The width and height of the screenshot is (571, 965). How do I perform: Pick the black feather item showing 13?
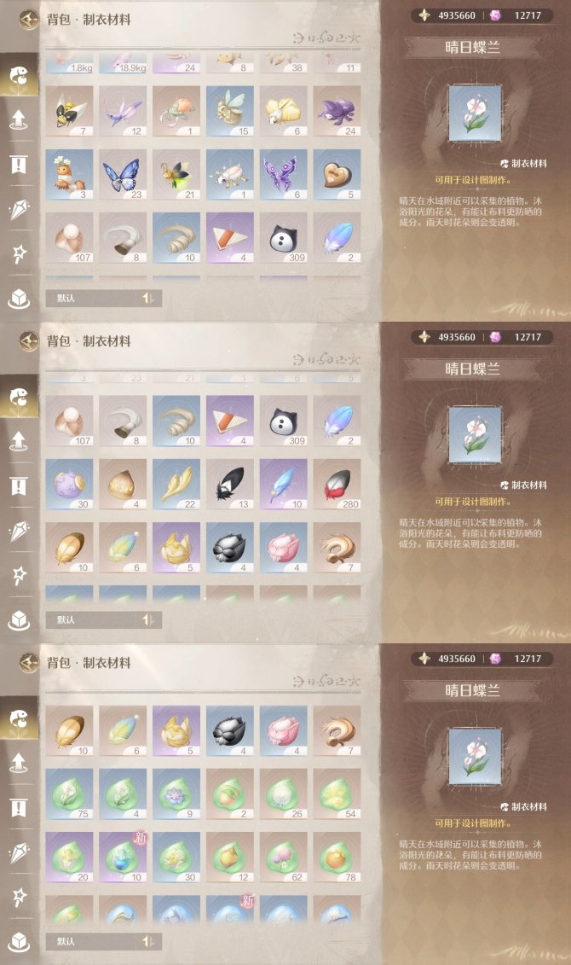tap(230, 484)
